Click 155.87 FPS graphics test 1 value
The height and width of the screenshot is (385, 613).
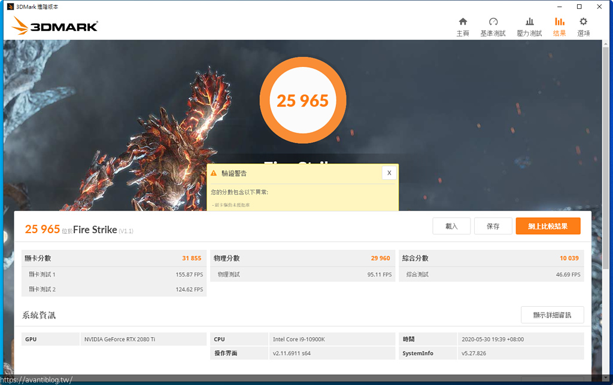pyautogui.click(x=189, y=274)
